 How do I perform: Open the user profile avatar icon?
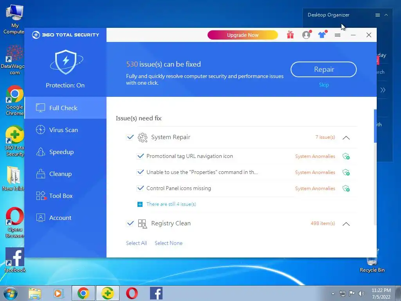(x=306, y=35)
